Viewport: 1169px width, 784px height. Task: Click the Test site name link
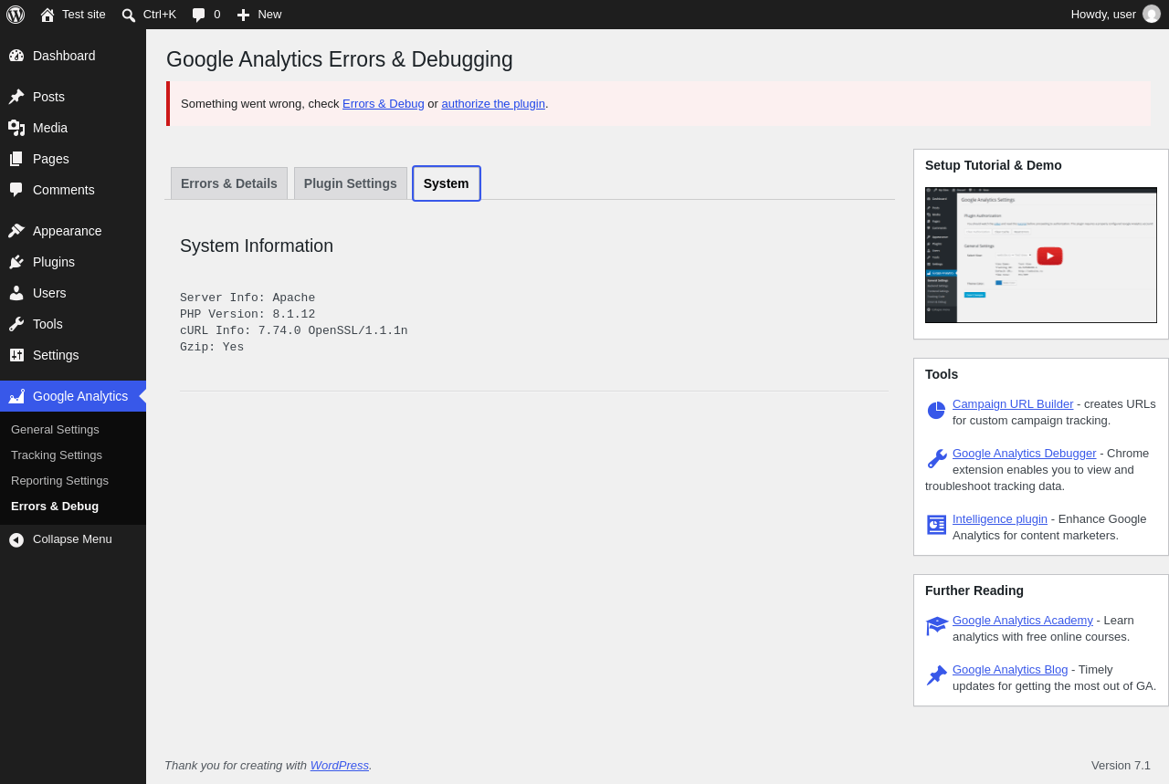point(84,14)
